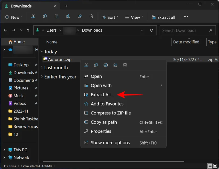Image resolution: width=219 pixels, height=169 pixels.
Task: Expand This PC in navigation pane
Action: coord(4,150)
